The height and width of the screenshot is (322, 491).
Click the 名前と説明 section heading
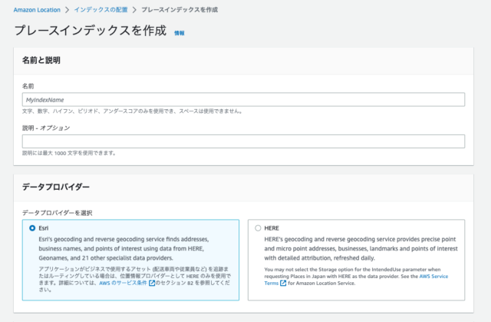point(41,60)
